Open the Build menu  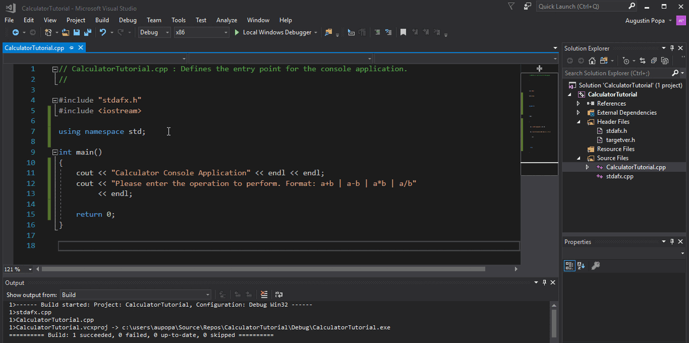click(x=102, y=20)
